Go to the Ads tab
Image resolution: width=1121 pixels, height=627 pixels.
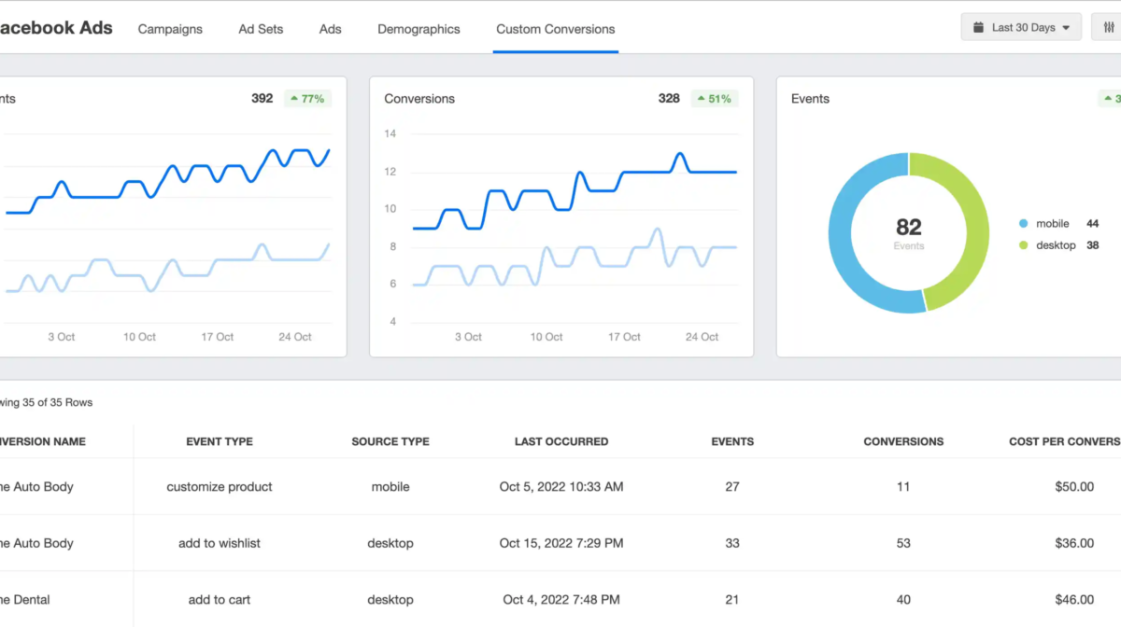point(331,29)
